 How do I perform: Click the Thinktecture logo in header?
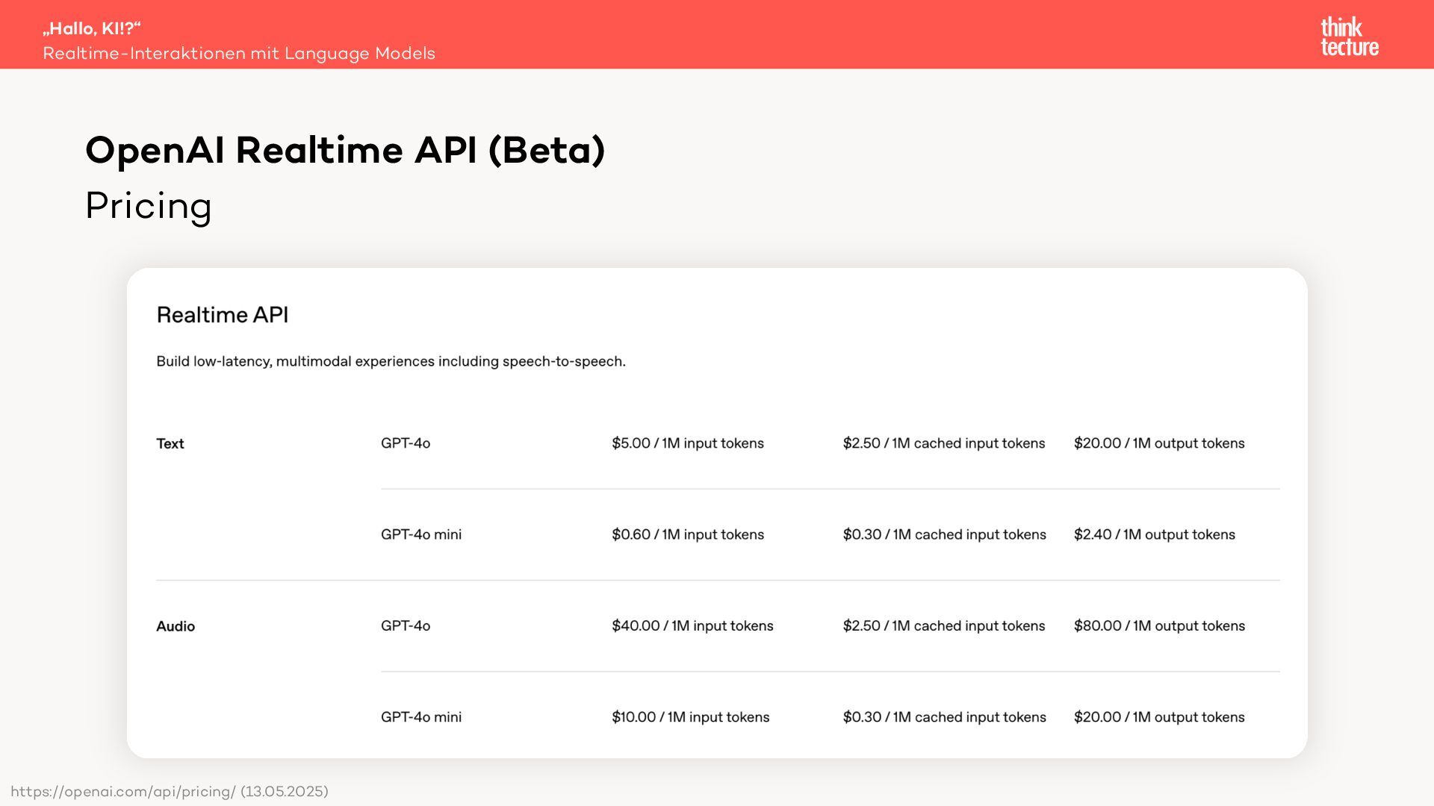pos(1349,37)
